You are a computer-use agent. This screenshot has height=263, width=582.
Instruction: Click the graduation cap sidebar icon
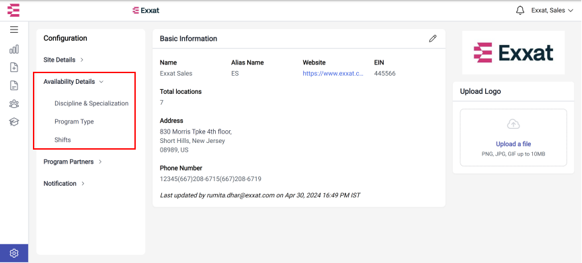click(14, 122)
